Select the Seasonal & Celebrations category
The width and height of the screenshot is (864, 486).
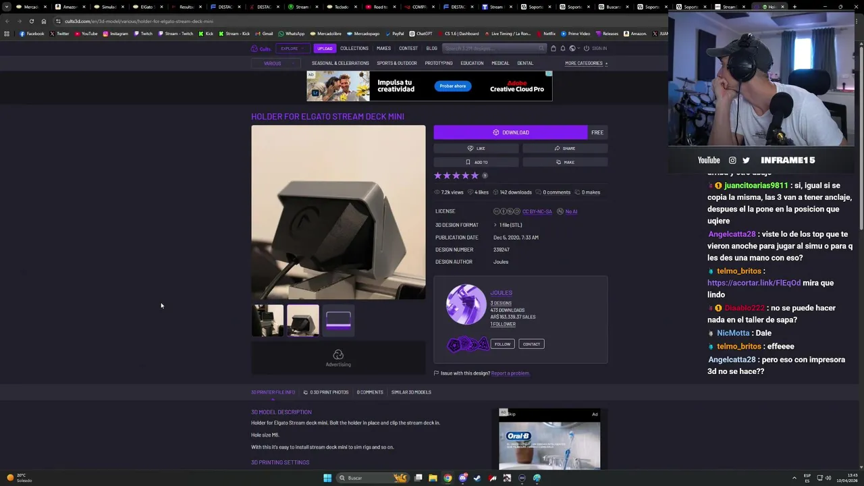point(340,63)
